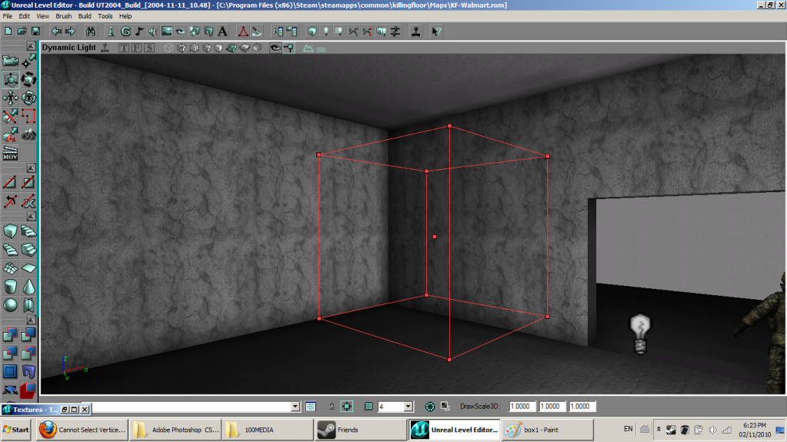Open the Brush menu
The height and width of the screenshot is (442, 787).
(x=64, y=15)
